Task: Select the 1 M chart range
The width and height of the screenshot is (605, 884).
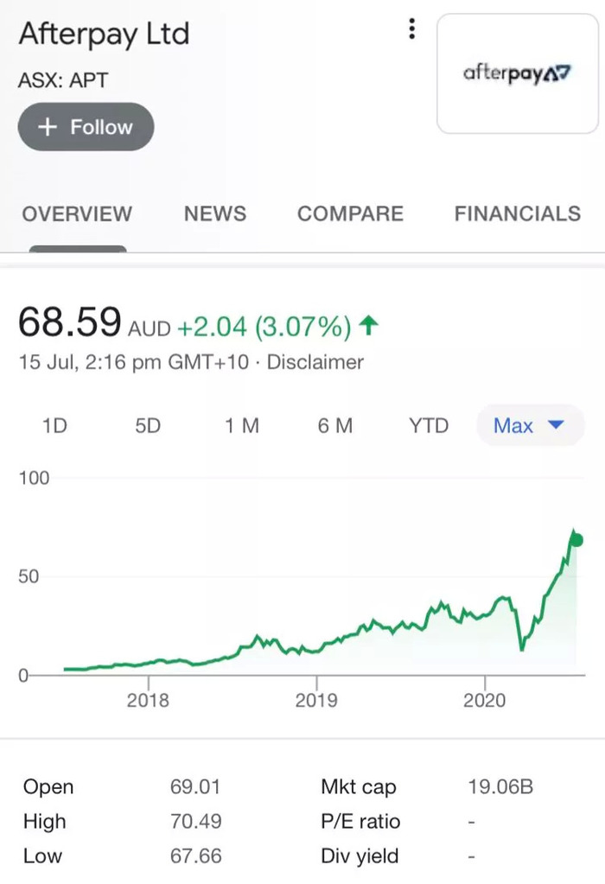Action: point(242,426)
